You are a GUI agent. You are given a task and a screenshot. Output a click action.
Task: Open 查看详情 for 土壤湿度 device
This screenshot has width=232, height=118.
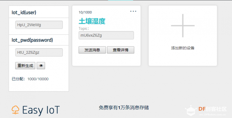[x=121, y=50]
